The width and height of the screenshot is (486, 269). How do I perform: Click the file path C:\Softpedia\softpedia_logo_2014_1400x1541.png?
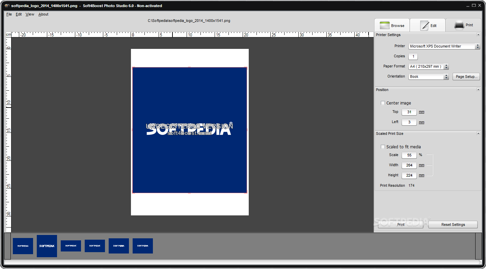(189, 21)
